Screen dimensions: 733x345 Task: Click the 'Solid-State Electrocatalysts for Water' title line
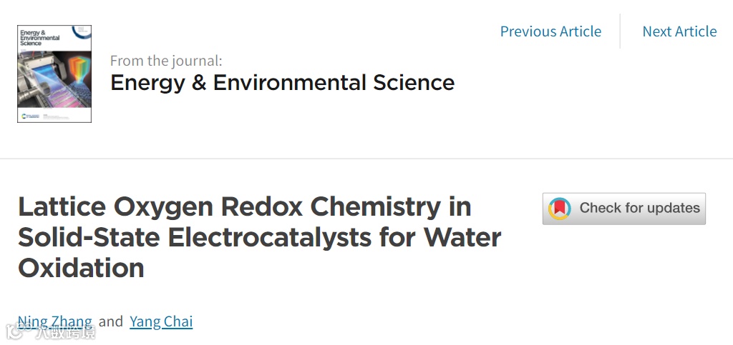click(x=259, y=237)
